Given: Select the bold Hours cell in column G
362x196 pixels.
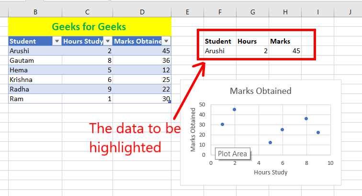Looking at the screenshot, I should click(252, 41).
